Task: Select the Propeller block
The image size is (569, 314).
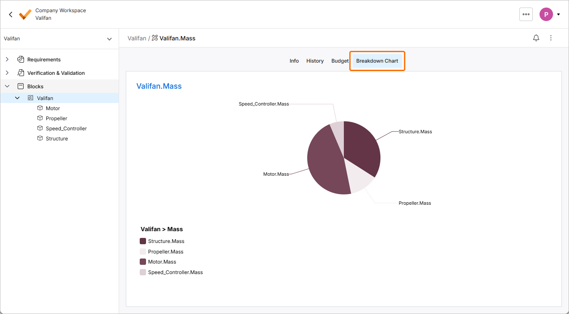Action: [x=56, y=119]
